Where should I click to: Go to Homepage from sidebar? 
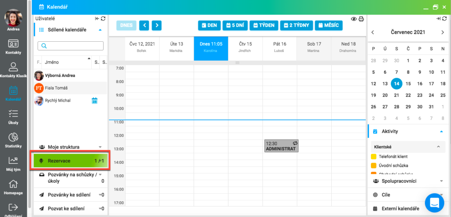click(x=13, y=187)
